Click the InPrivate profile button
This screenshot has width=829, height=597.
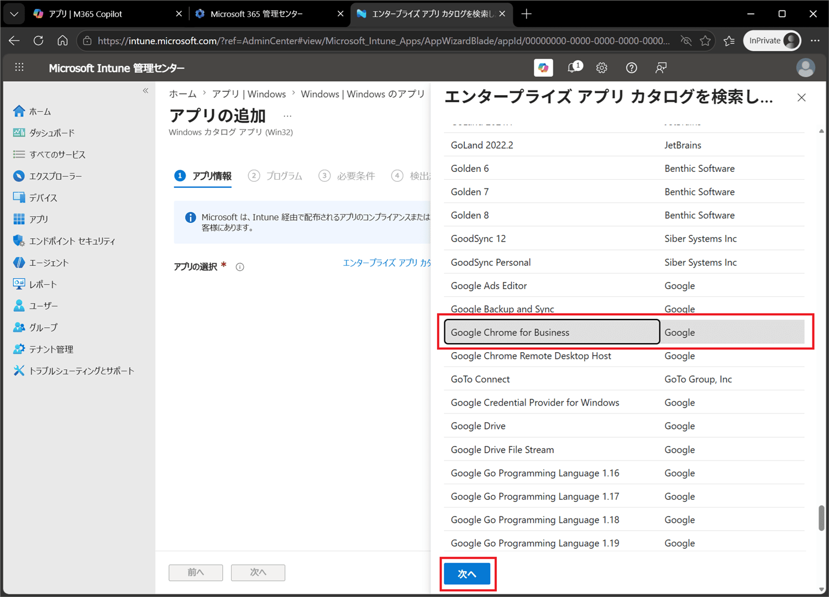773,40
